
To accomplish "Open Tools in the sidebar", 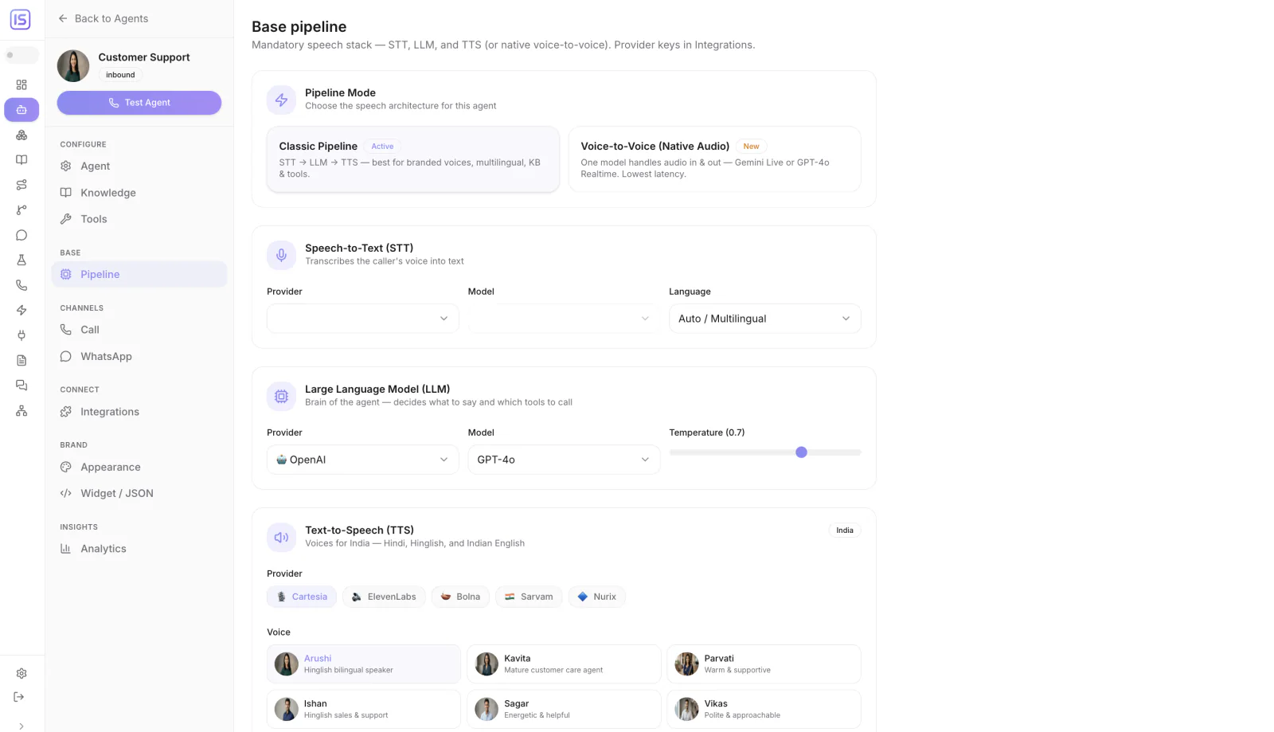I will pos(139,219).
